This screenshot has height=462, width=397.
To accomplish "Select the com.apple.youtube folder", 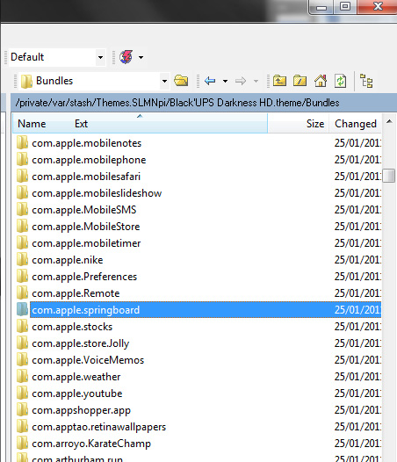I will [77, 393].
